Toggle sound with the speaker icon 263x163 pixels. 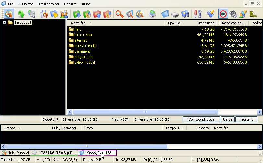click(x=233, y=14)
